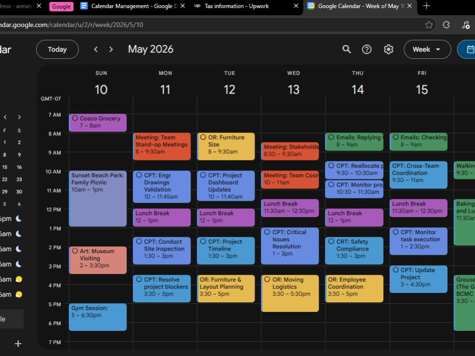
Task: Open CPT: Conduct Site Inspection task
Action: [x=162, y=251]
